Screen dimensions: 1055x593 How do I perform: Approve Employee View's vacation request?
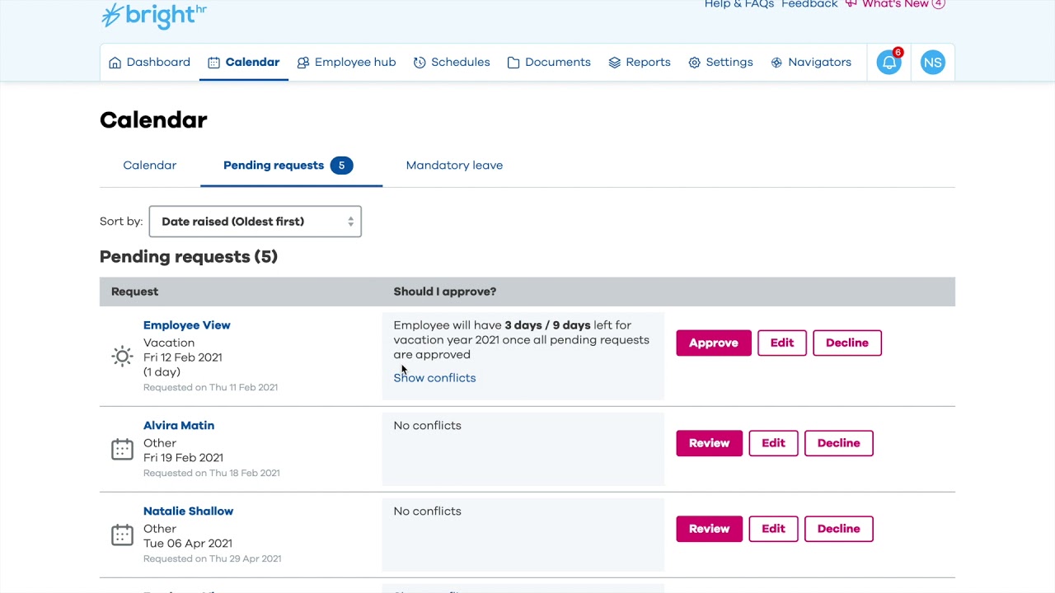(713, 343)
